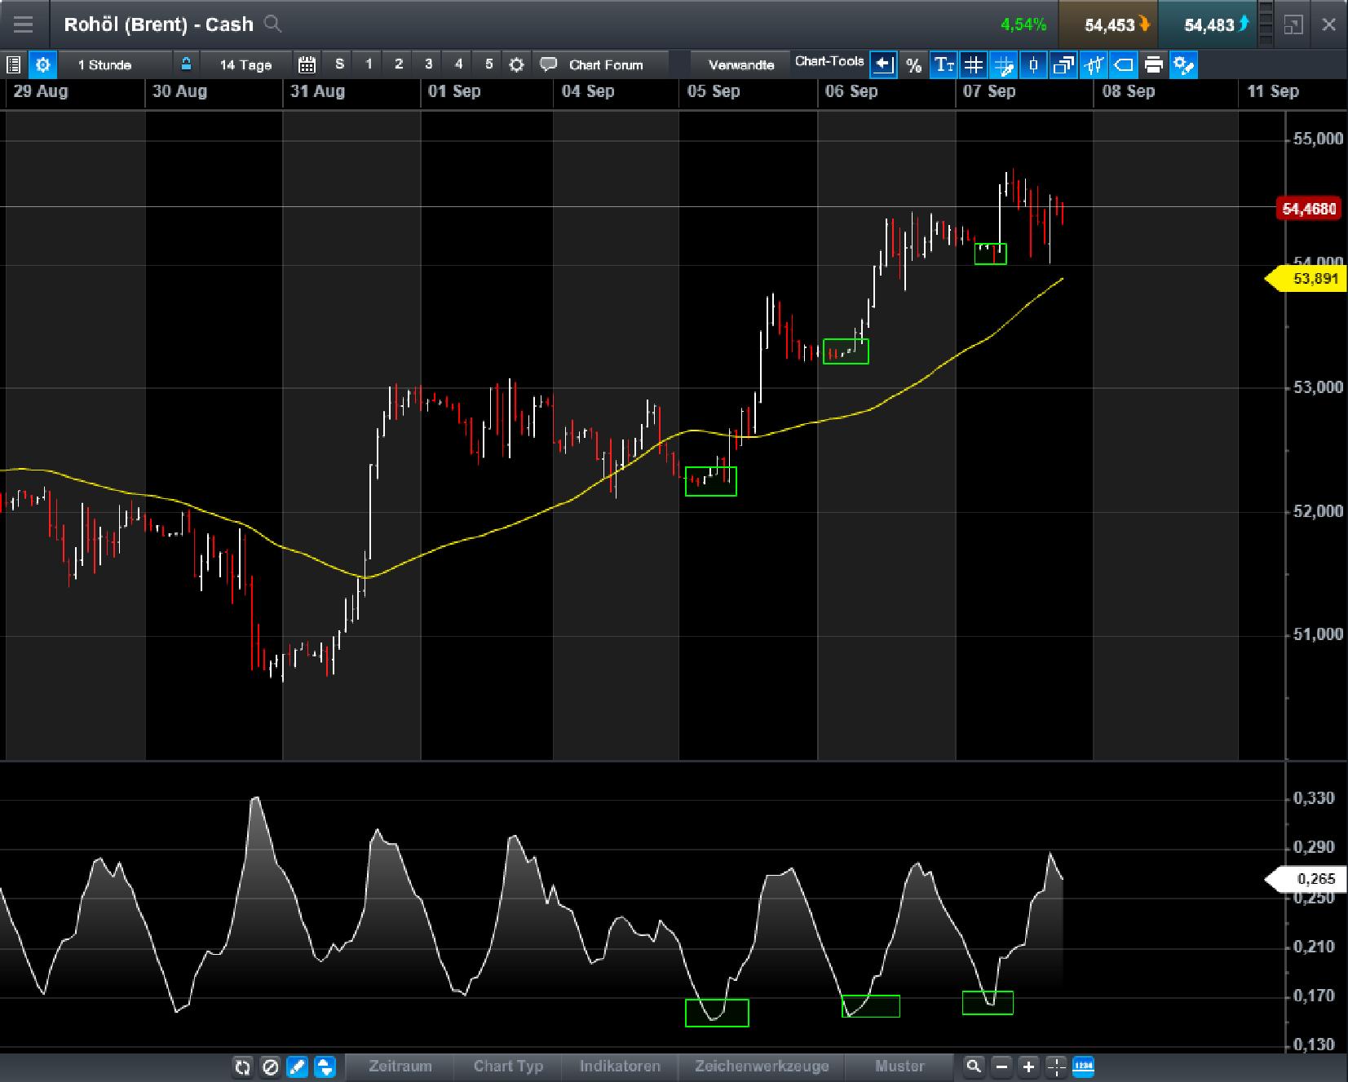Click the Verwandte button
Image resolution: width=1348 pixels, height=1082 pixels.
(x=740, y=64)
